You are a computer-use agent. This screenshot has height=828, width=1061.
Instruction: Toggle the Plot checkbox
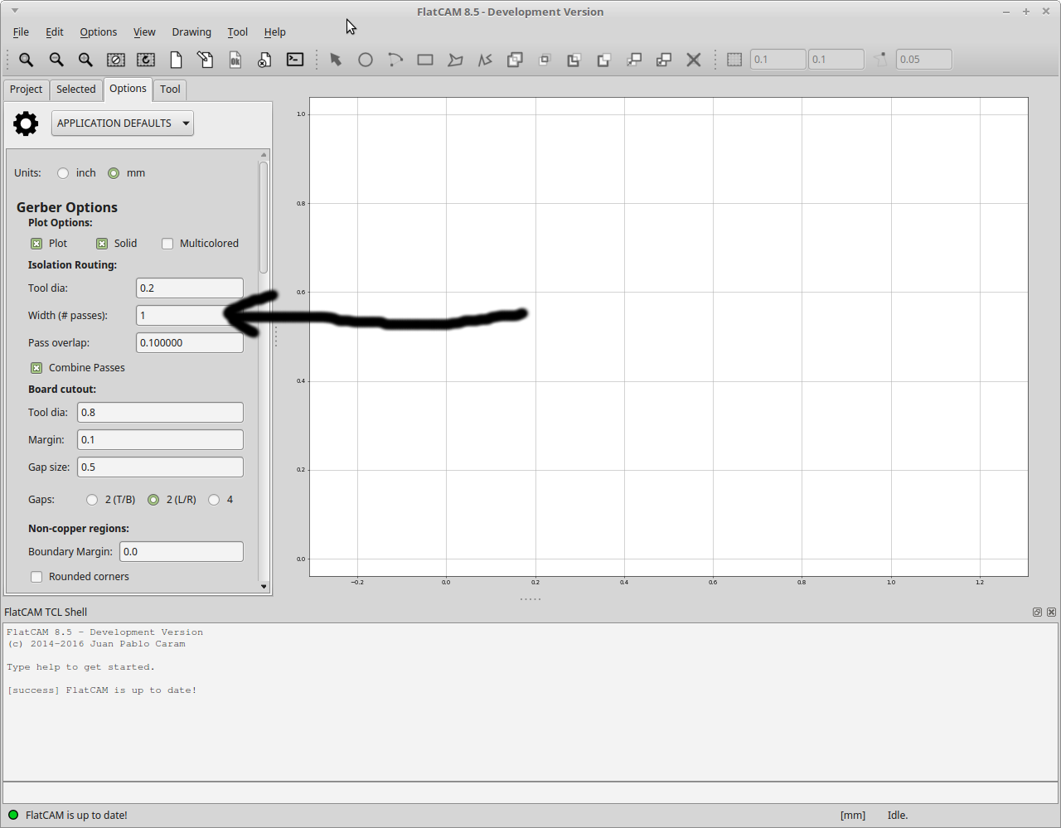pyautogui.click(x=36, y=244)
